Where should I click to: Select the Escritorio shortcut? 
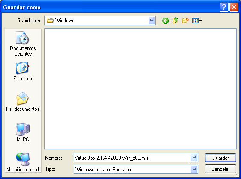point(23,71)
